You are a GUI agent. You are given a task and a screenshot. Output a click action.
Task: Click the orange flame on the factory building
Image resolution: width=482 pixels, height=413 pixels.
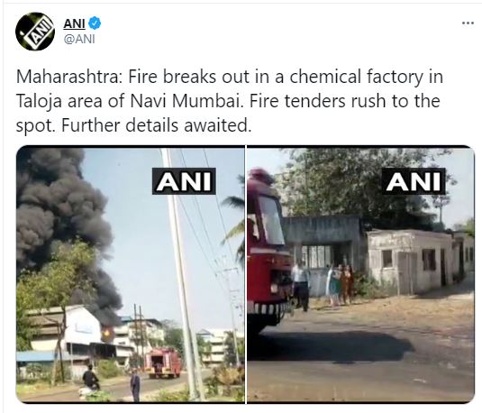(x=107, y=333)
